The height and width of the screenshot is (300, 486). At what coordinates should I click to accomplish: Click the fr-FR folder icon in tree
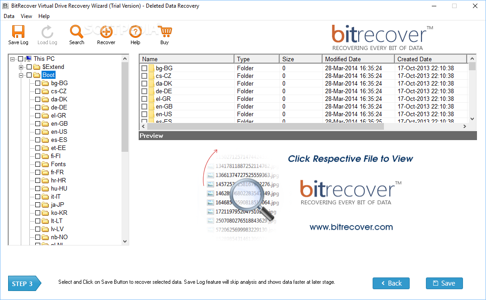[x=46, y=173]
